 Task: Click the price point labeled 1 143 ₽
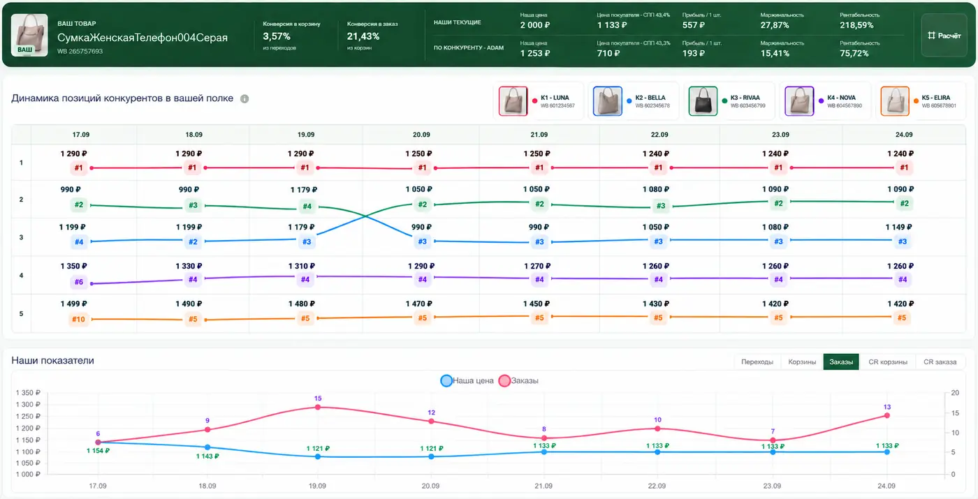click(x=207, y=447)
